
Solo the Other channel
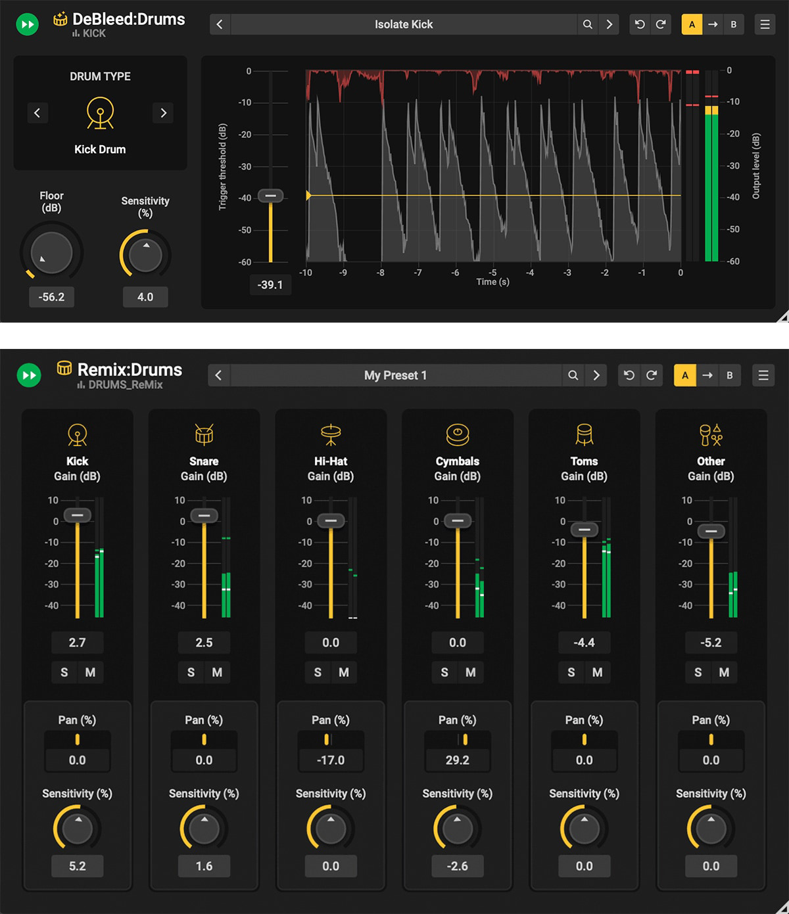tap(698, 672)
